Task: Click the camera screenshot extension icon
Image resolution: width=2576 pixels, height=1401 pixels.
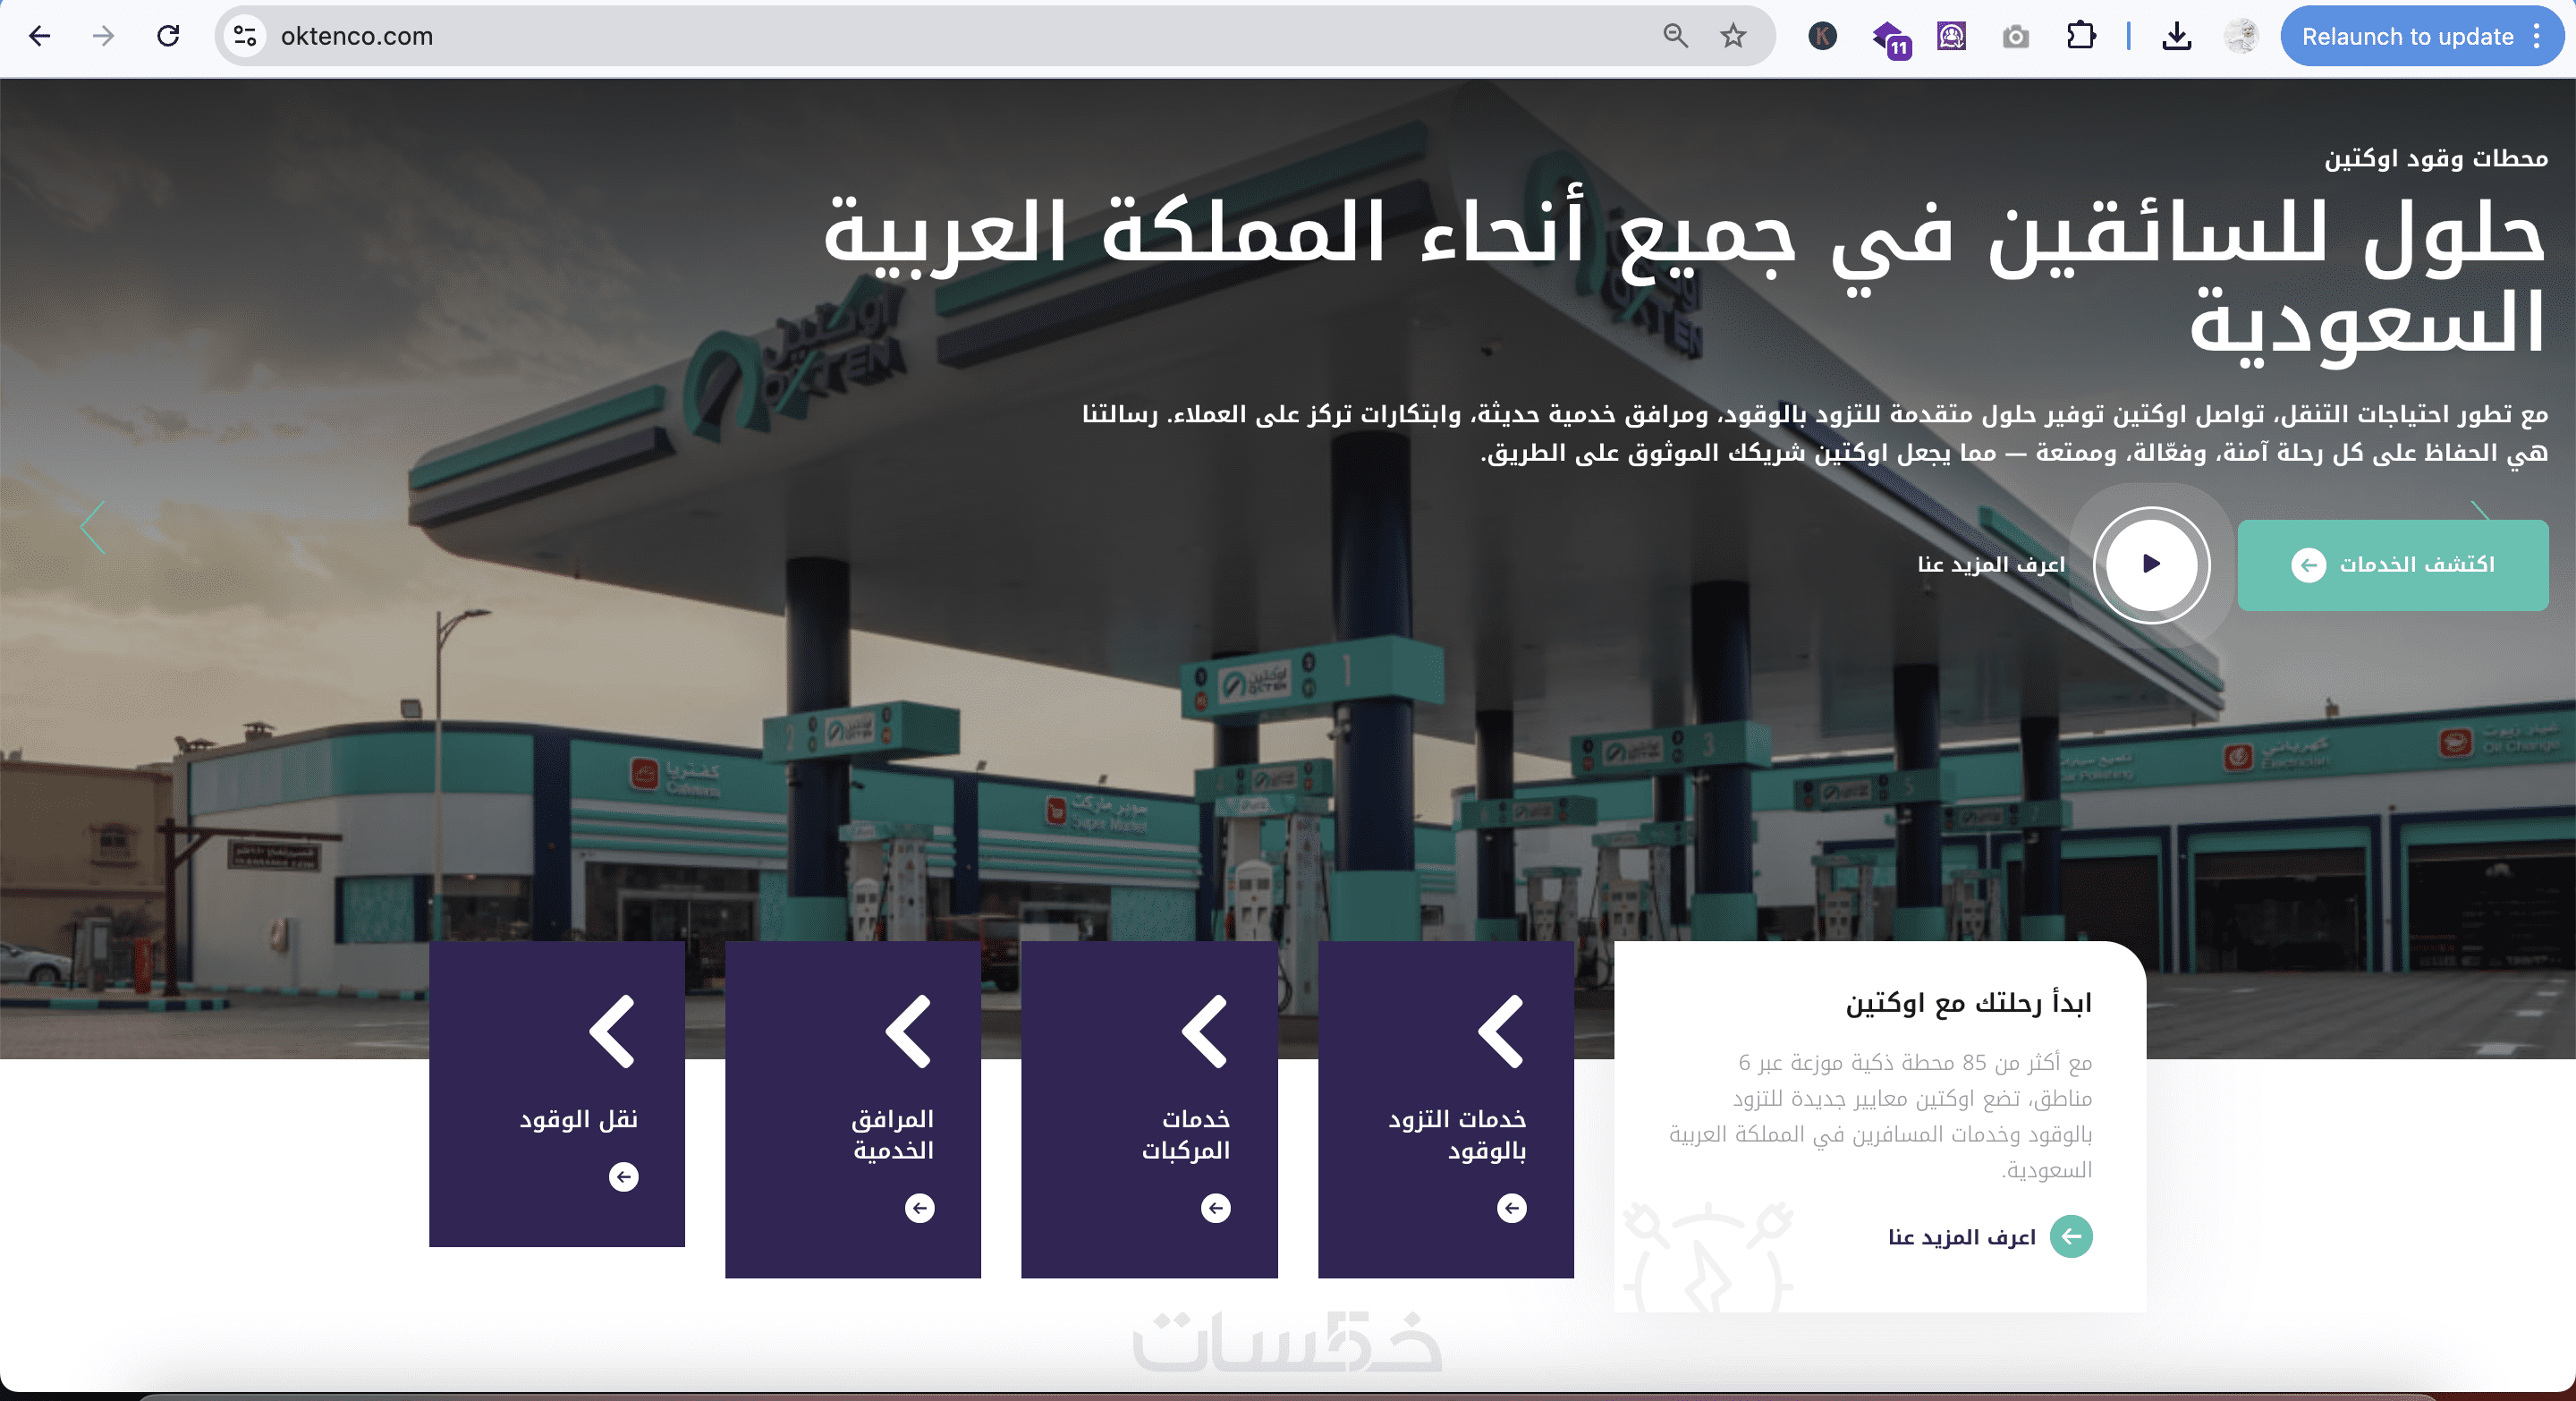Action: point(2015,37)
